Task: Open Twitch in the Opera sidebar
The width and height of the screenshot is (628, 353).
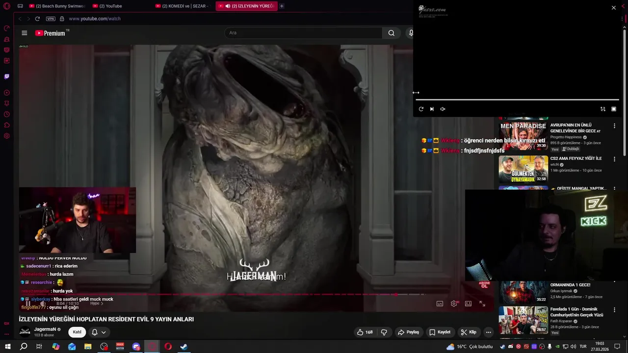Action: 7,76
